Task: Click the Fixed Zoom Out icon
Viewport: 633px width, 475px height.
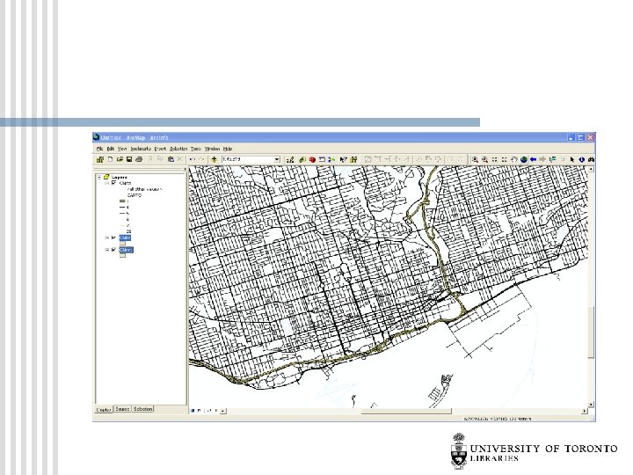Action: [505, 159]
